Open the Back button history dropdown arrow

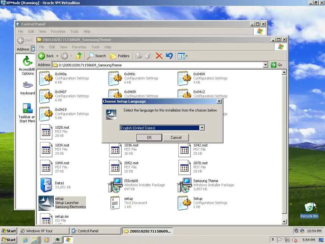(x=57, y=56)
